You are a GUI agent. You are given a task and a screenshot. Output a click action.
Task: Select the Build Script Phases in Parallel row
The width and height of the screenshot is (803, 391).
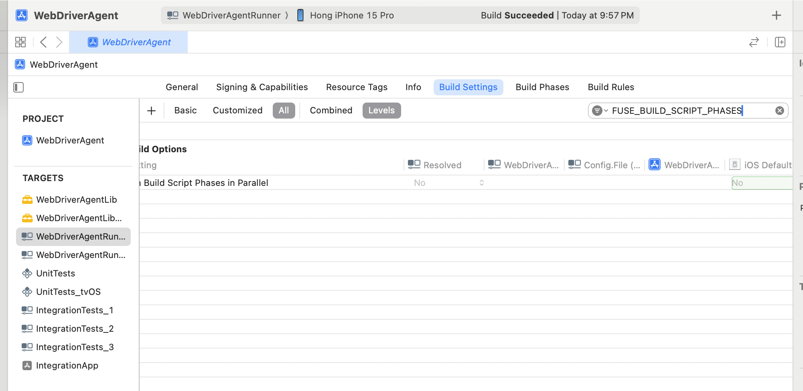coord(466,183)
